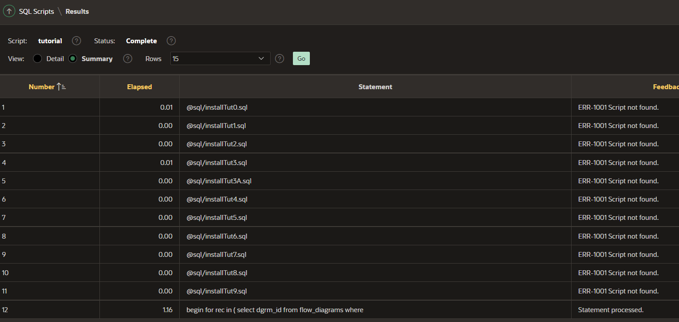Open help icon next to Status Complete
Image resolution: width=679 pixels, height=322 pixels.
(x=171, y=41)
